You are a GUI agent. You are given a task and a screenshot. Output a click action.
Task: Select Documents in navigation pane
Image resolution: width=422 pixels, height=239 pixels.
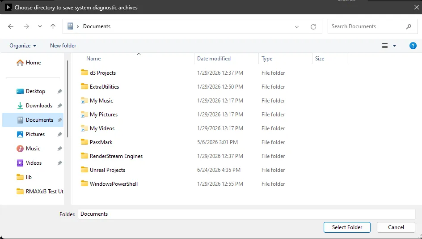point(33,120)
